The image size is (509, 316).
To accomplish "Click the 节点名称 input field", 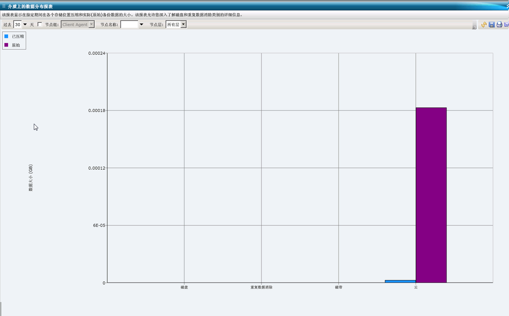I will (x=129, y=25).
